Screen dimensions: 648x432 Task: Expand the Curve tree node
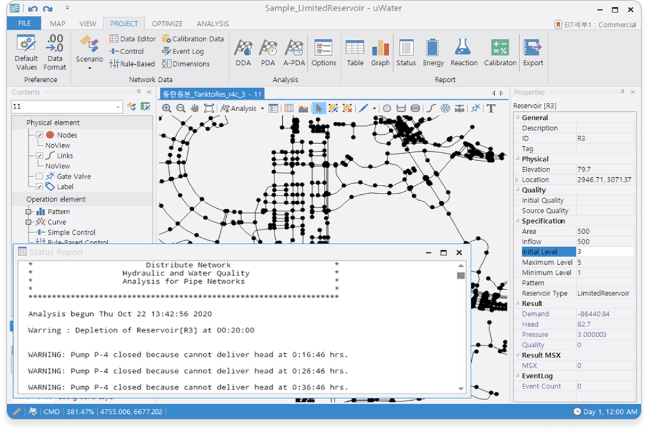pos(29,222)
